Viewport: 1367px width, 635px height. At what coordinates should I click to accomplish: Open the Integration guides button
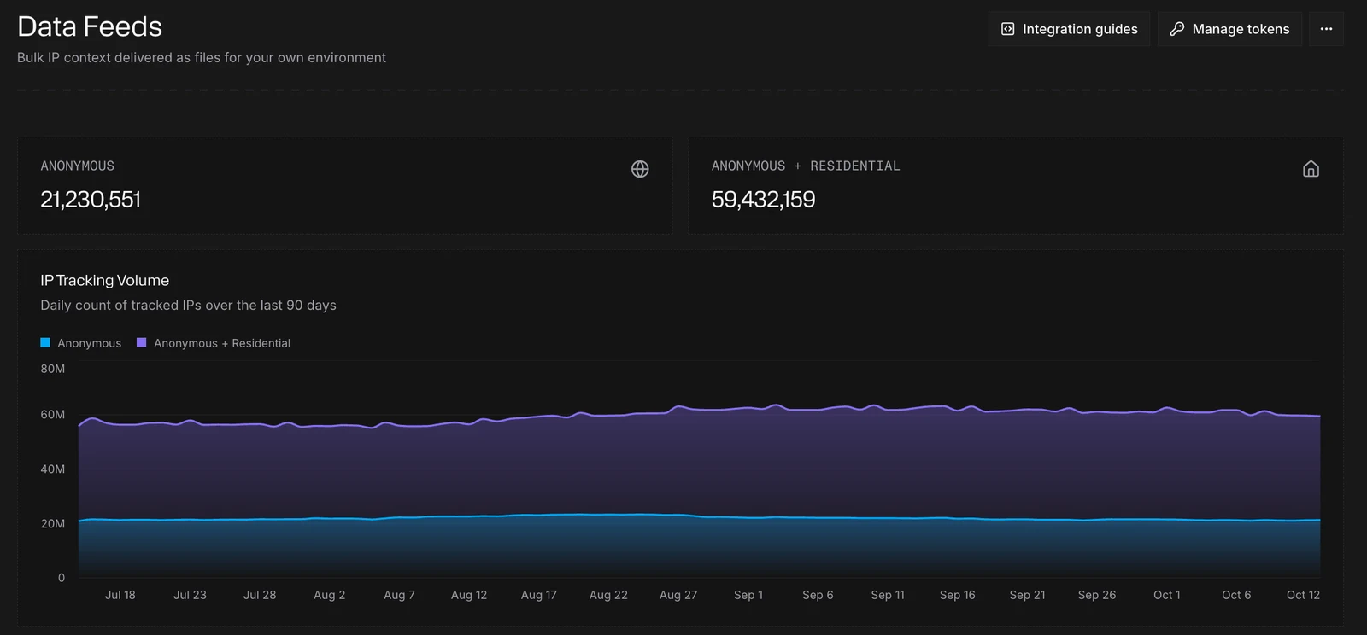tap(1069, 29)
